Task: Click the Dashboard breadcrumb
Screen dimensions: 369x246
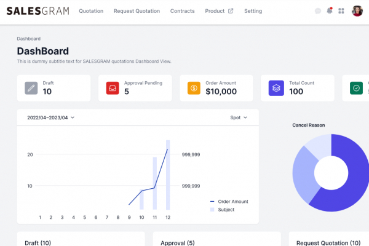Action: coord(28,38)
